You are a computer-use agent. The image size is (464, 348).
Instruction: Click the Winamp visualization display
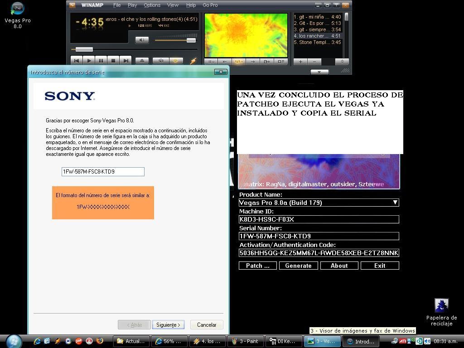[246, 35]
